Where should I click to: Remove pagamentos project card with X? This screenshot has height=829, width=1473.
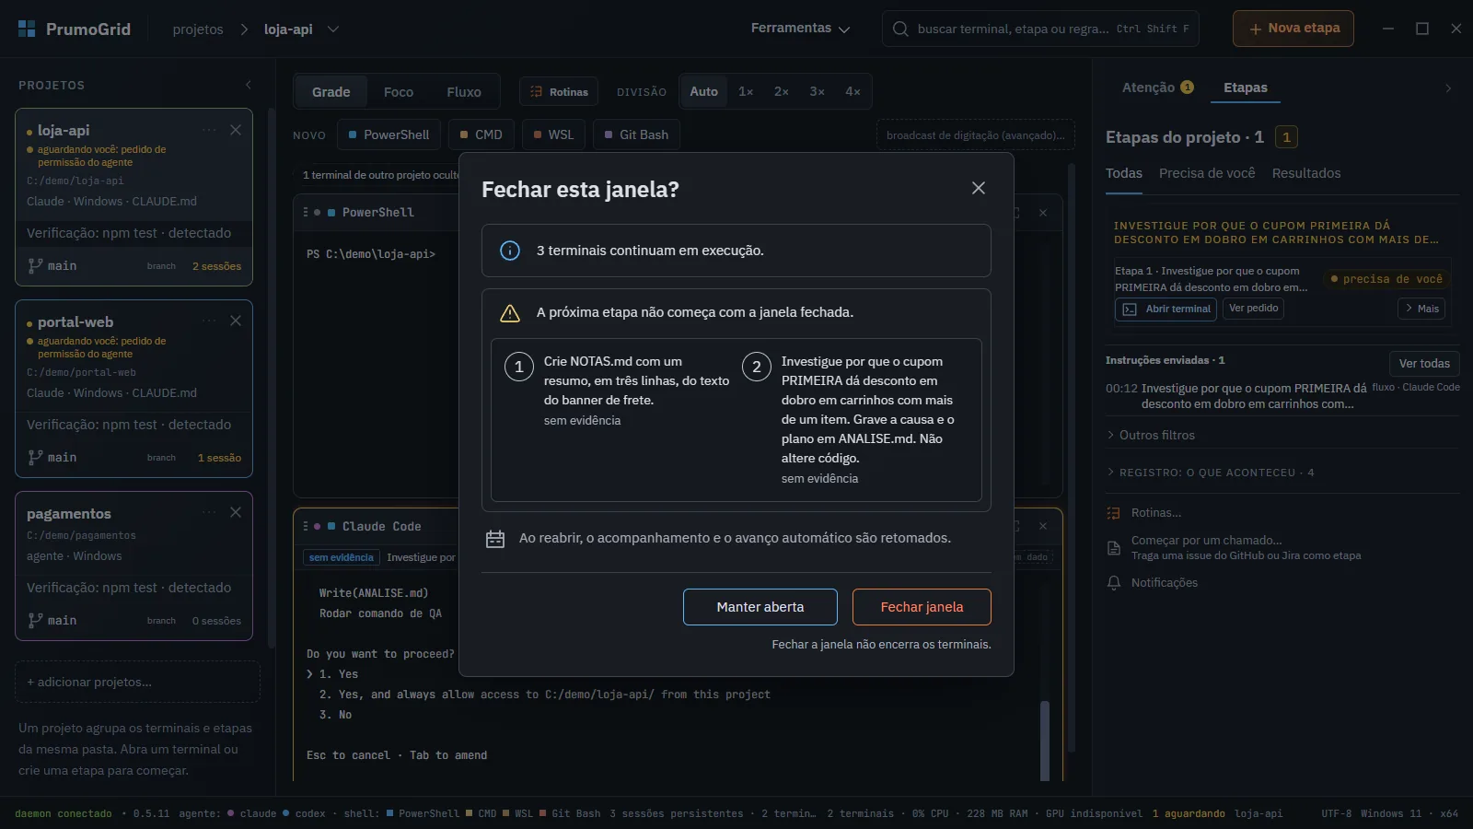tap(236, 512)
